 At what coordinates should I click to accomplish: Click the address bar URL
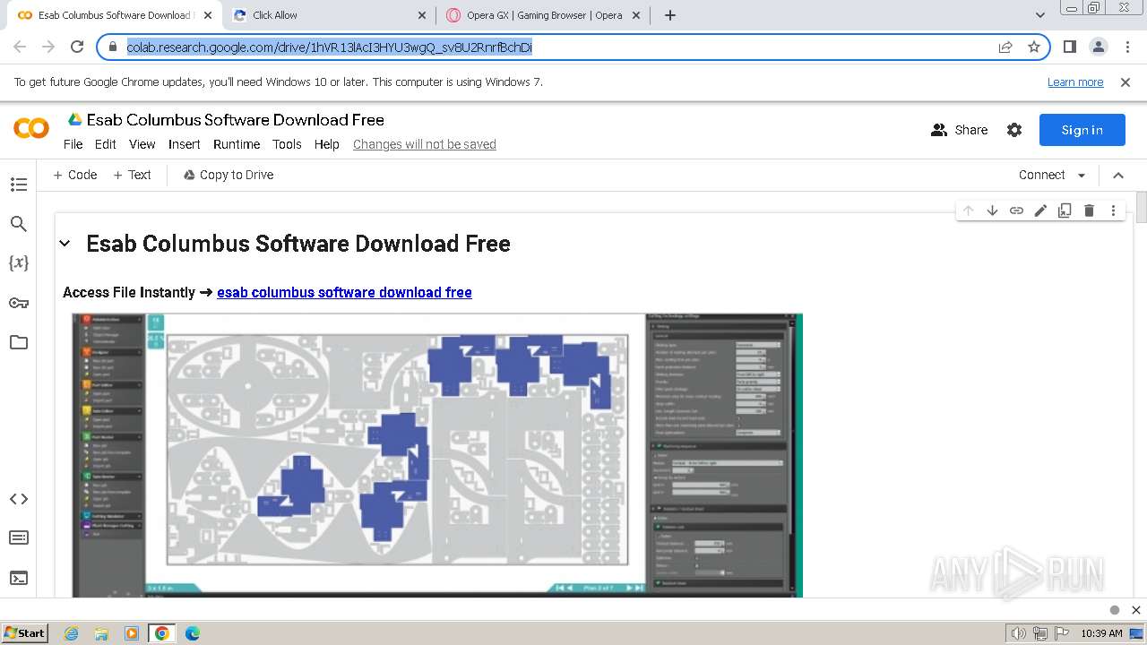click(329, 47)
